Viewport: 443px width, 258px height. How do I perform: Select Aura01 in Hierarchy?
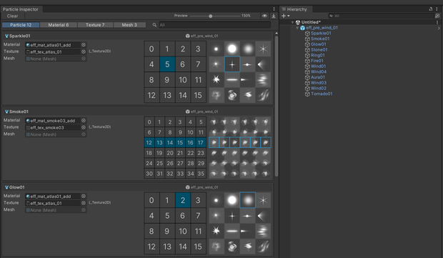(x=318, y=77)
